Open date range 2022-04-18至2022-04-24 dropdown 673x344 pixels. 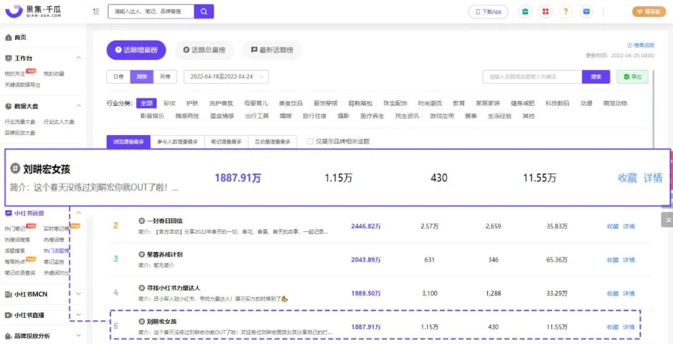[x=226, y=77]
